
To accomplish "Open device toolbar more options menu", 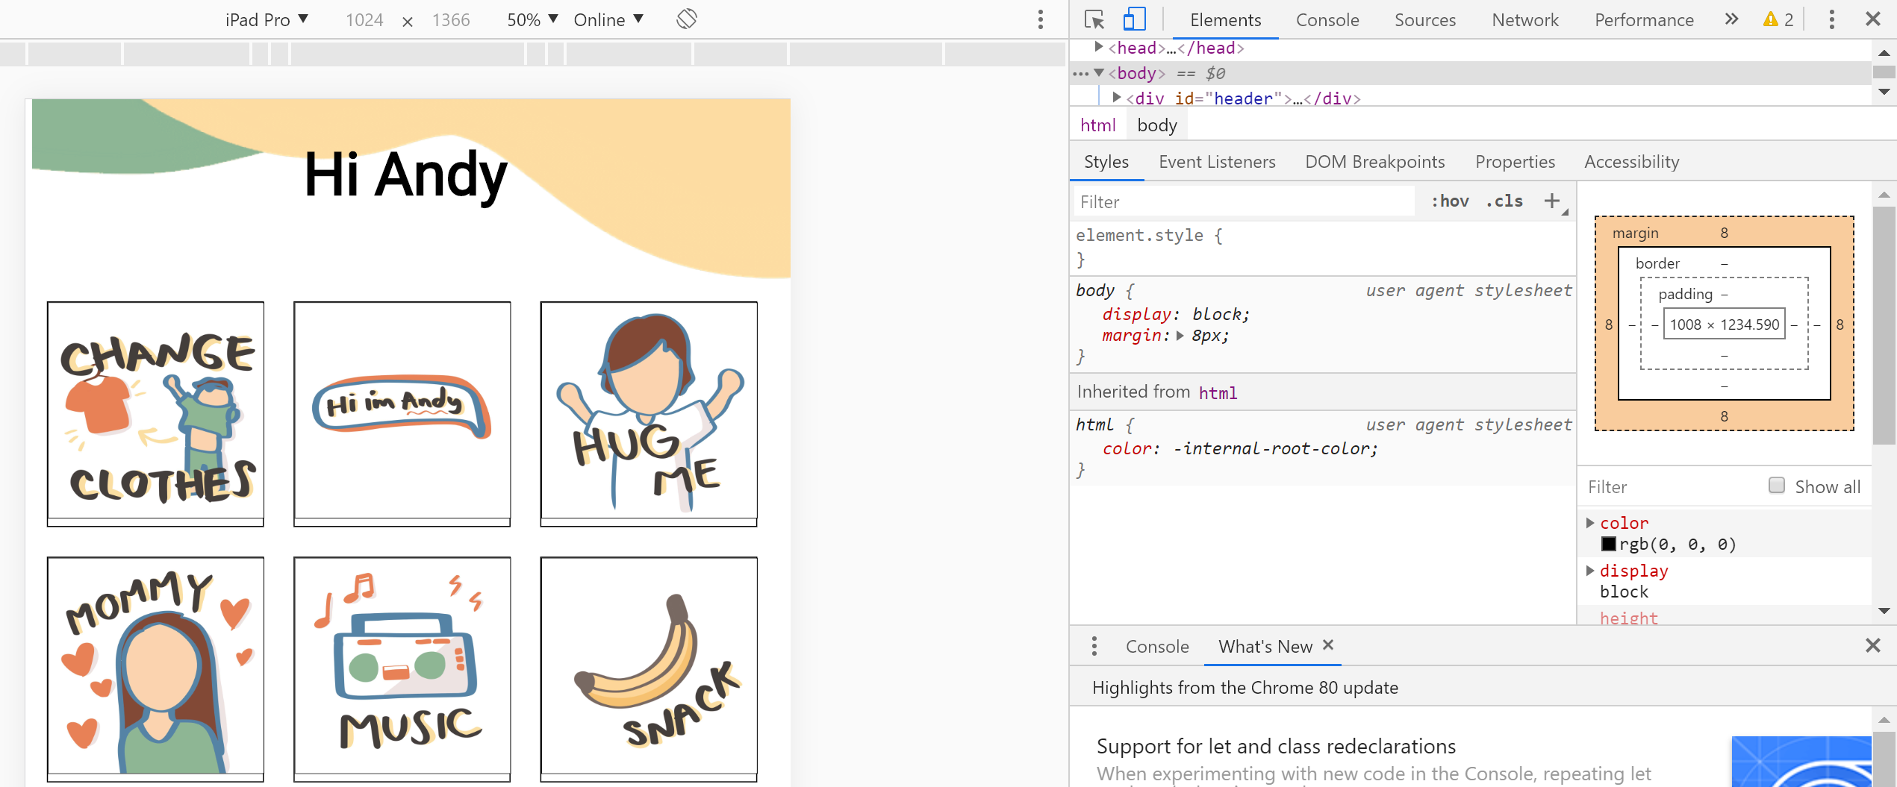I will click(1040, 19).
